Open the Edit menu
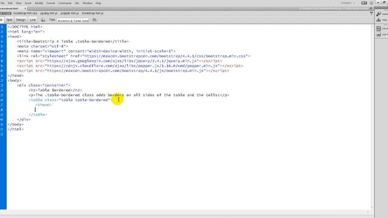 10,3
